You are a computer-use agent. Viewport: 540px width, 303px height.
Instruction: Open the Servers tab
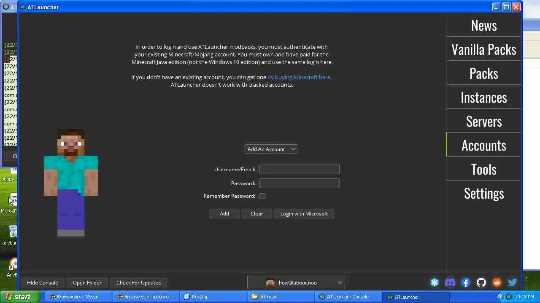[x=484, y=121]
